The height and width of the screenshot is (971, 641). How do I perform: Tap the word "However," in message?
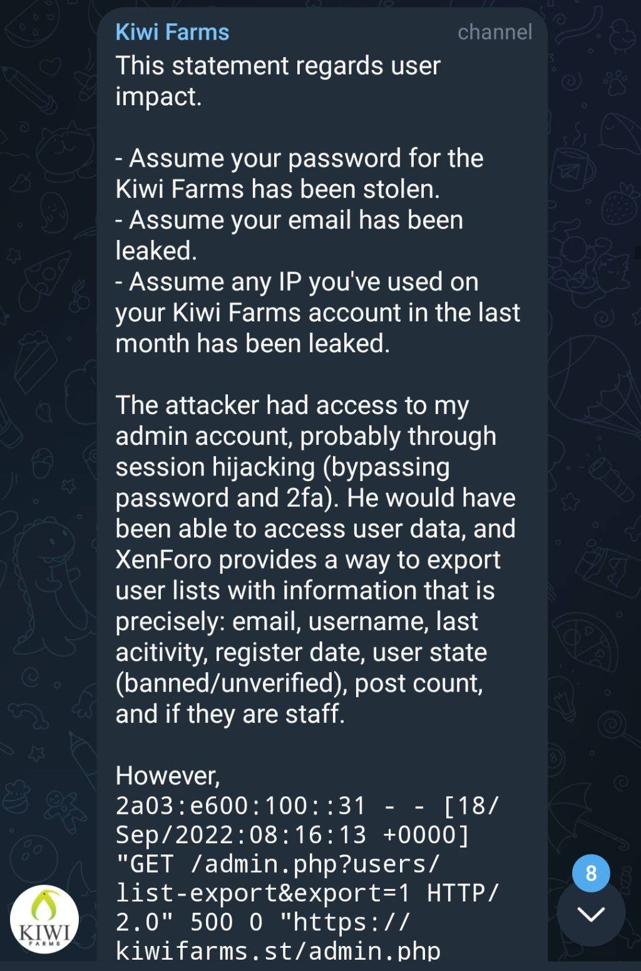click(x=168, y=776)
